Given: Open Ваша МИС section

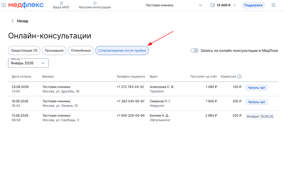Looking at the screenshot, I should tap(61, 5).
